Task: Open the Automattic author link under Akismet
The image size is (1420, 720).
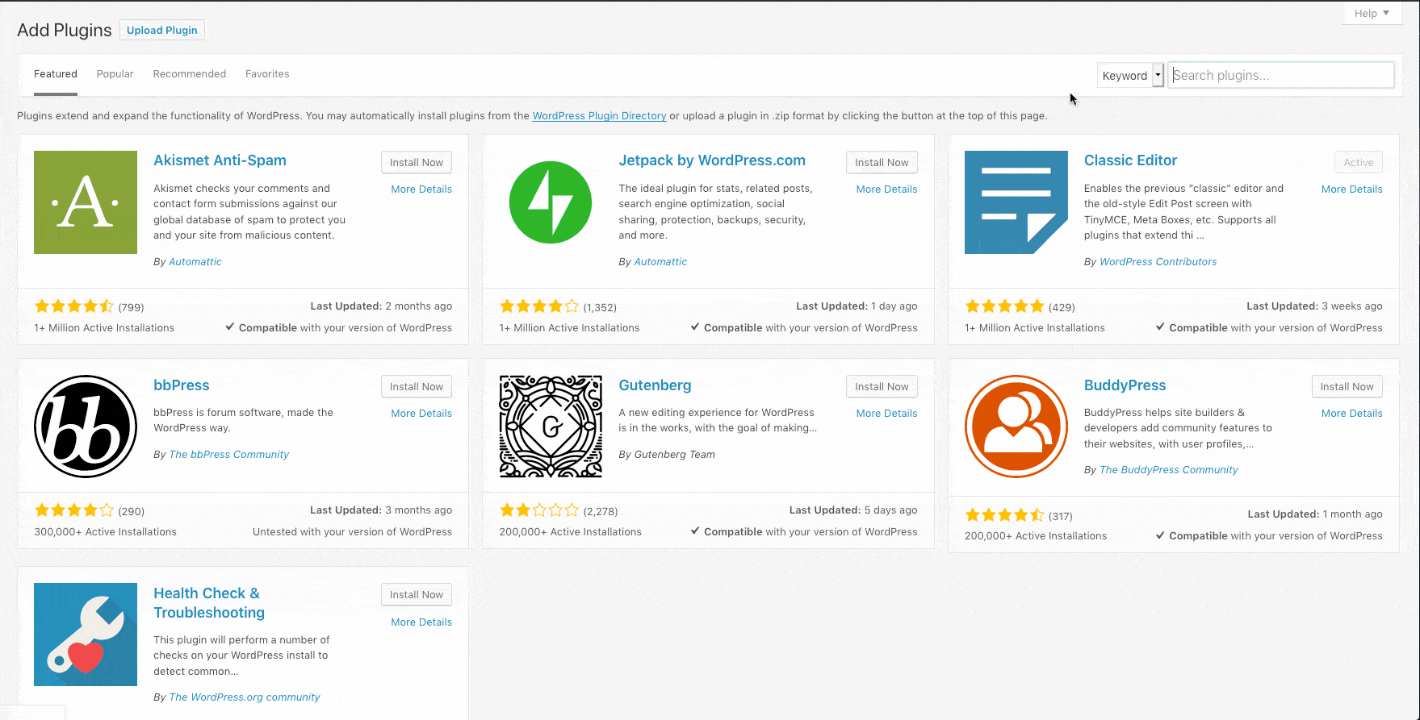Action: pos(195,261)
